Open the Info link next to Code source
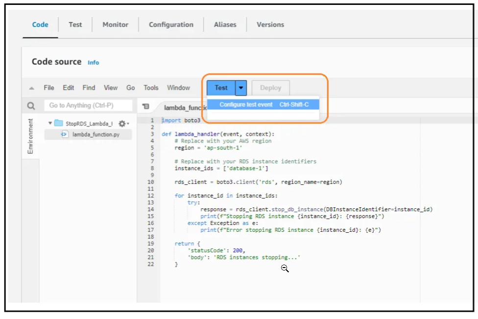 (93, 62)
